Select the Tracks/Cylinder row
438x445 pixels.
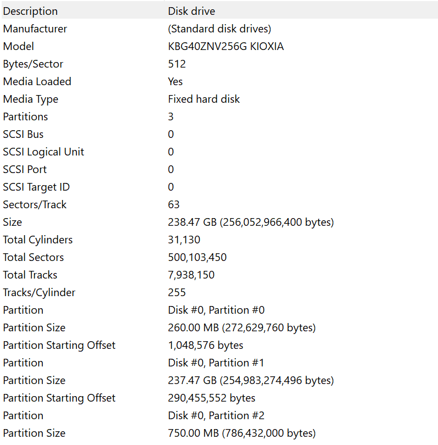[39, 292]
